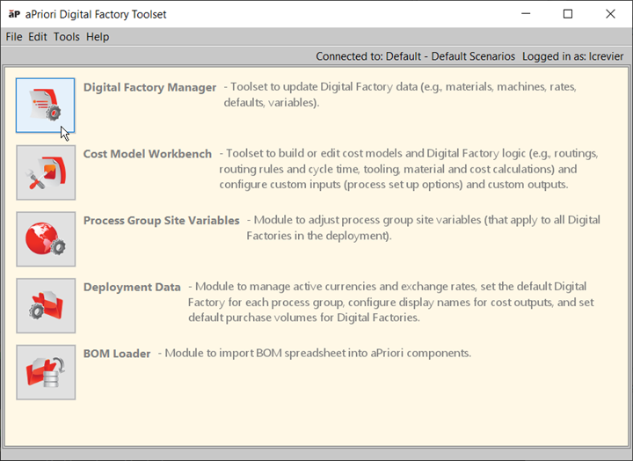Click the 'Toolset to update Digital Factory data' description
This screenshot has height=461, width=633.
click(400, 94)
